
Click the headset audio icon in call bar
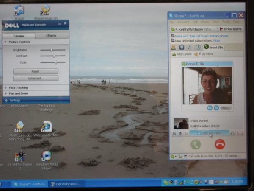[232, 133]
